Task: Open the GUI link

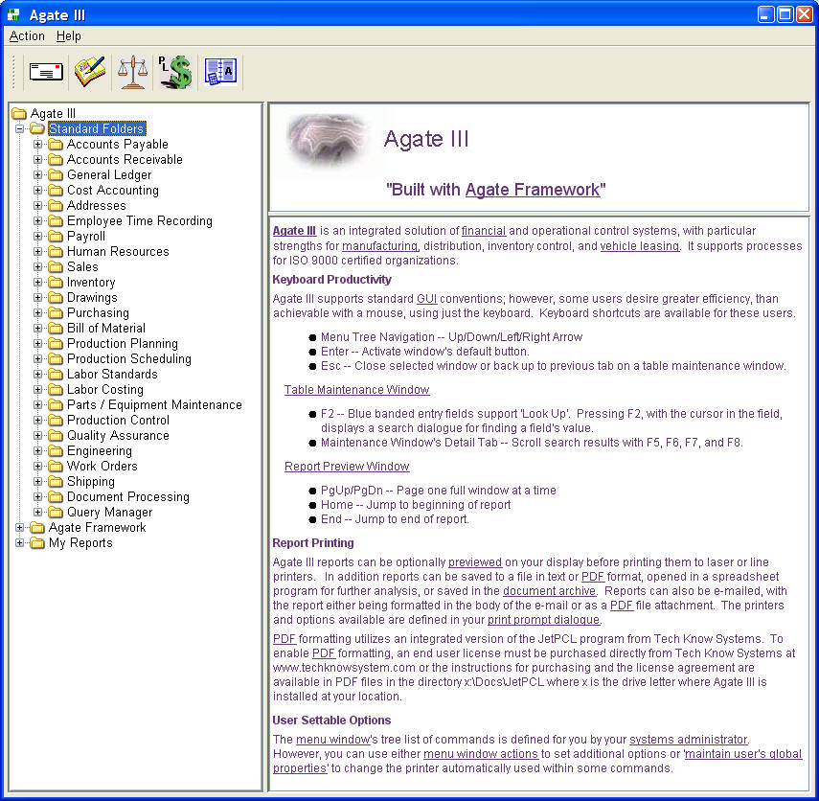Action: tap(426, 299)
